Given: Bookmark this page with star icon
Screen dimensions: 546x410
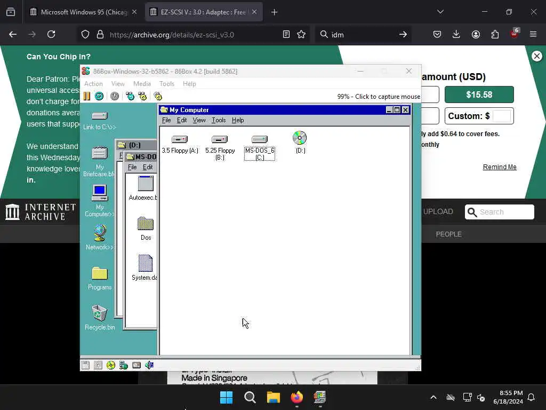Looking at the screenshot, I should (301, 34).
